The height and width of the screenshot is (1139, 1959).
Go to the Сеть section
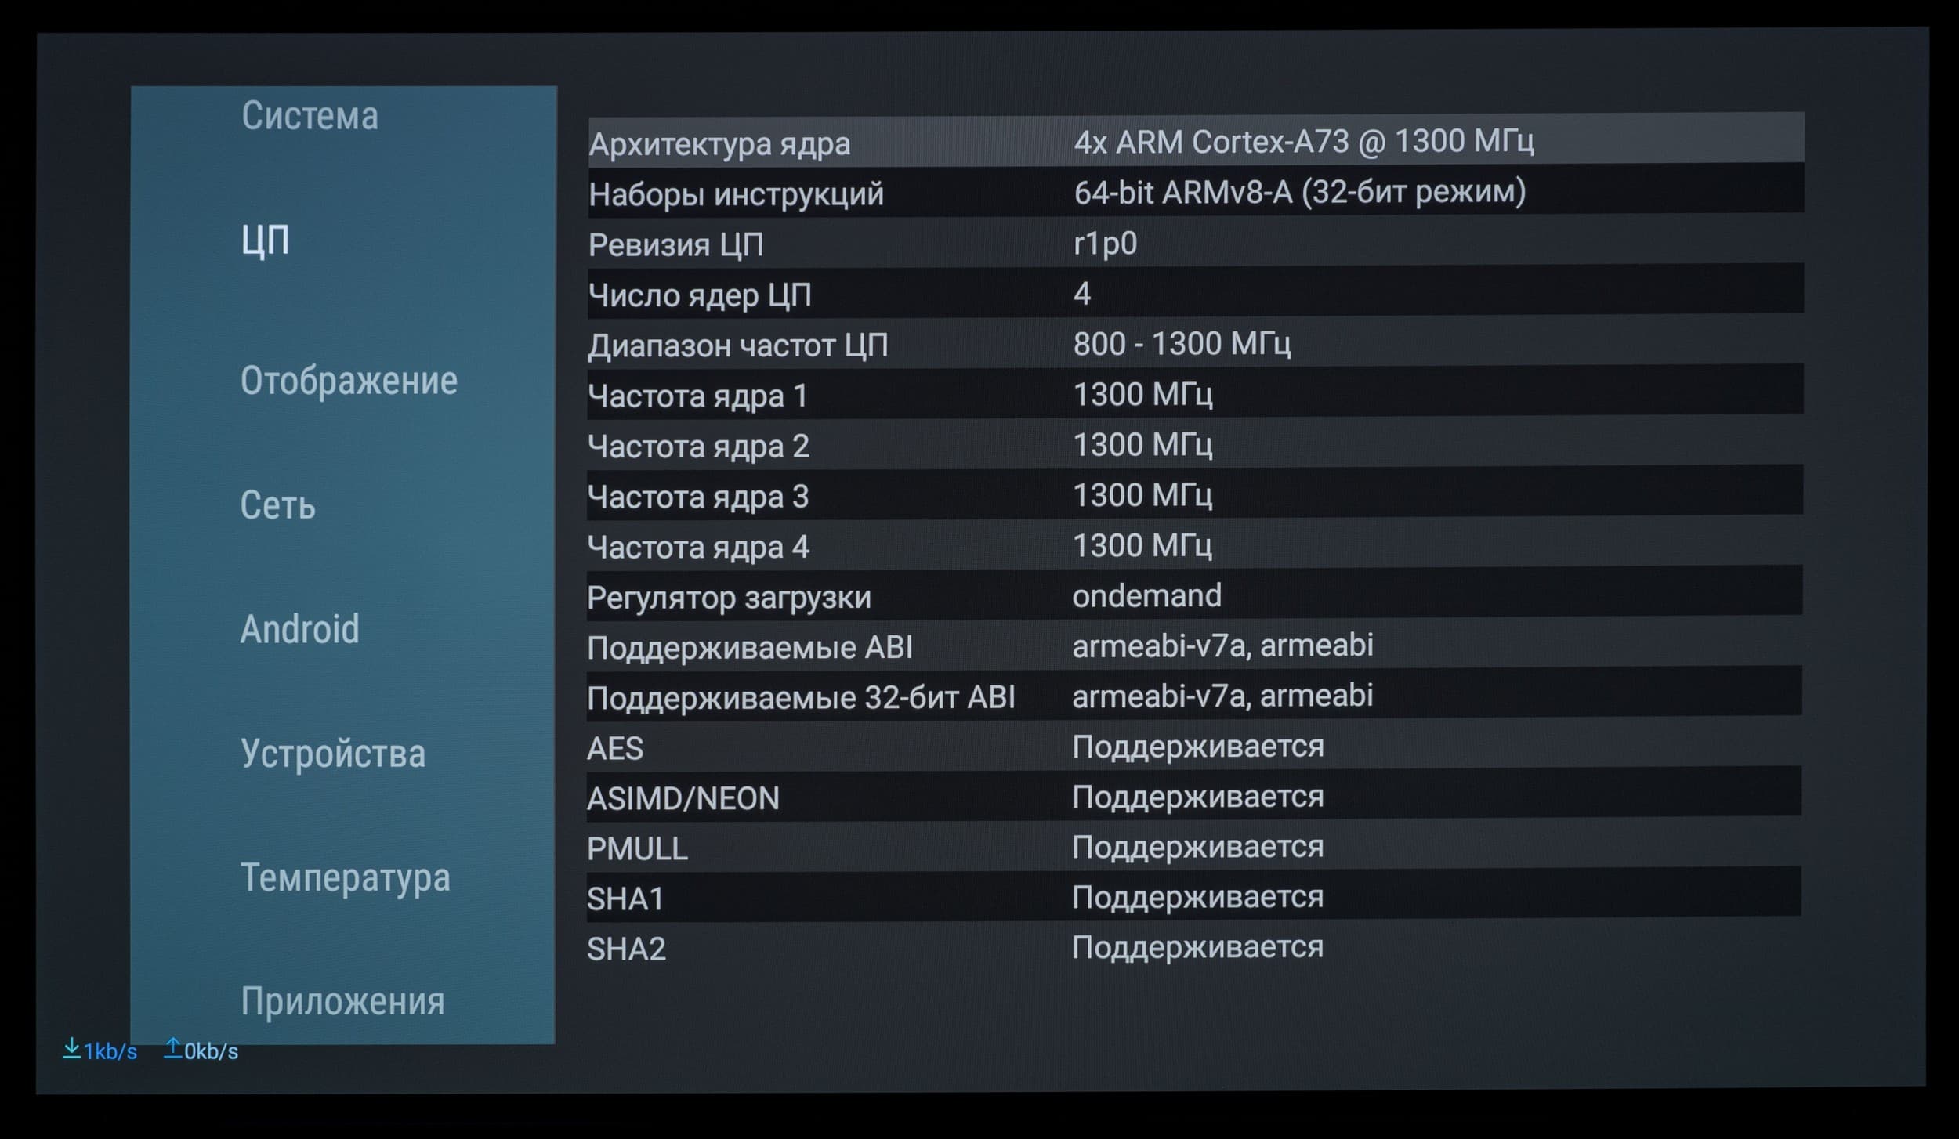(x=277, y=505)
